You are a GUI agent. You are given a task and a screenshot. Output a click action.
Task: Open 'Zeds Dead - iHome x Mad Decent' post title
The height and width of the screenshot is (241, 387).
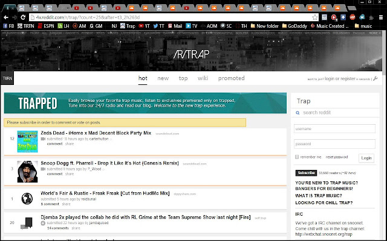pos(96,133)
